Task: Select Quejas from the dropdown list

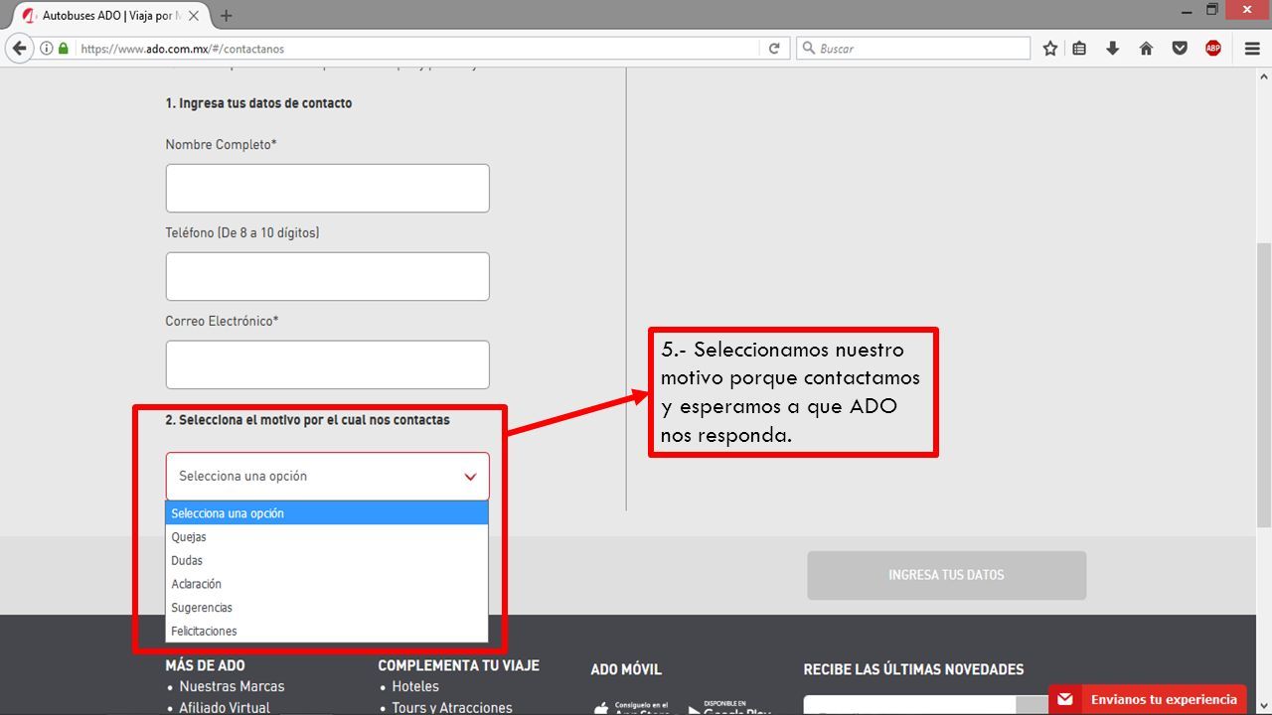Action: (x=327, y=537)
